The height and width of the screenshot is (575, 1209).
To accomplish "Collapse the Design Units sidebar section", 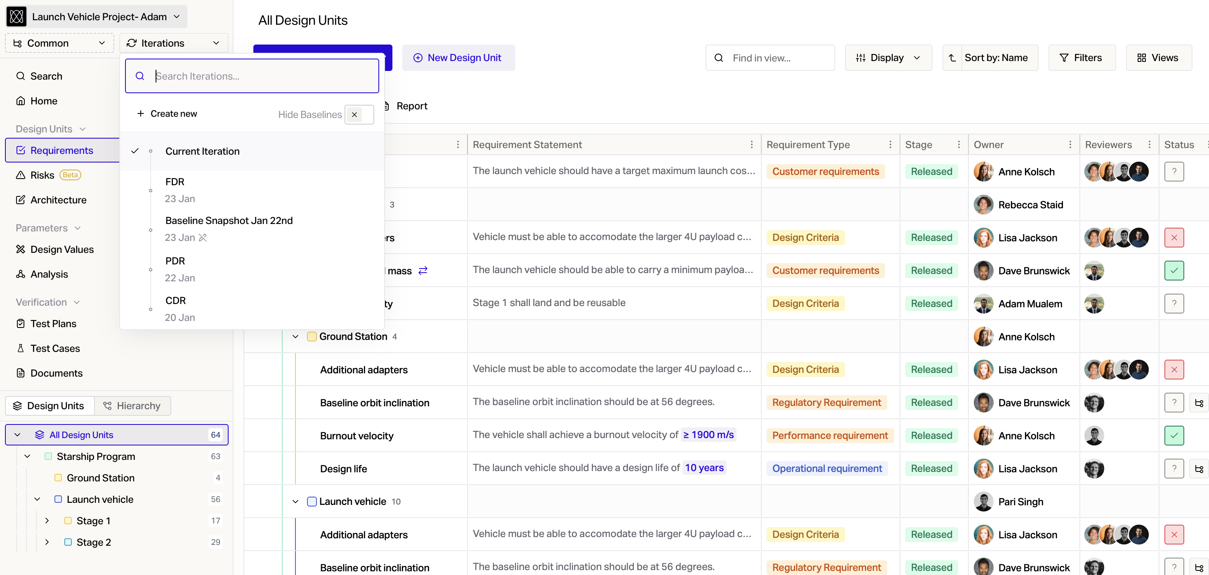I will click(83, 129).
